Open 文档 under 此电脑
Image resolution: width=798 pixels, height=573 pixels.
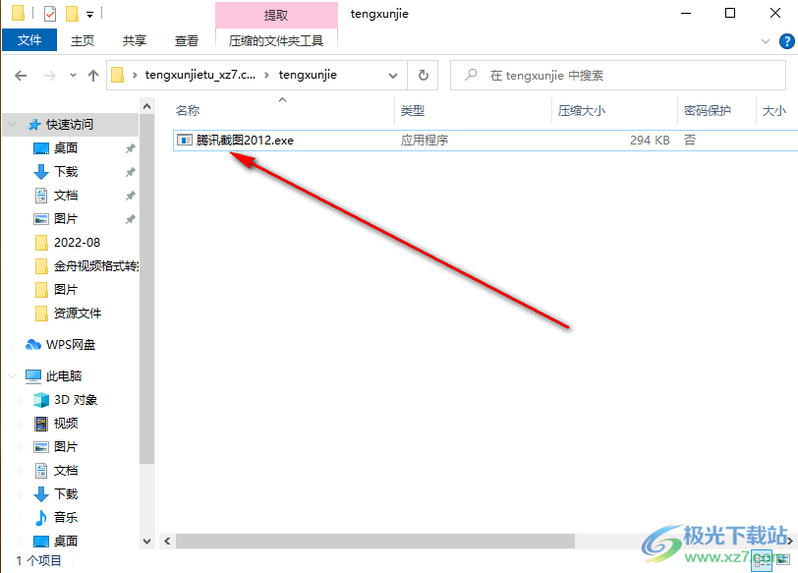(x=66, y=471)
